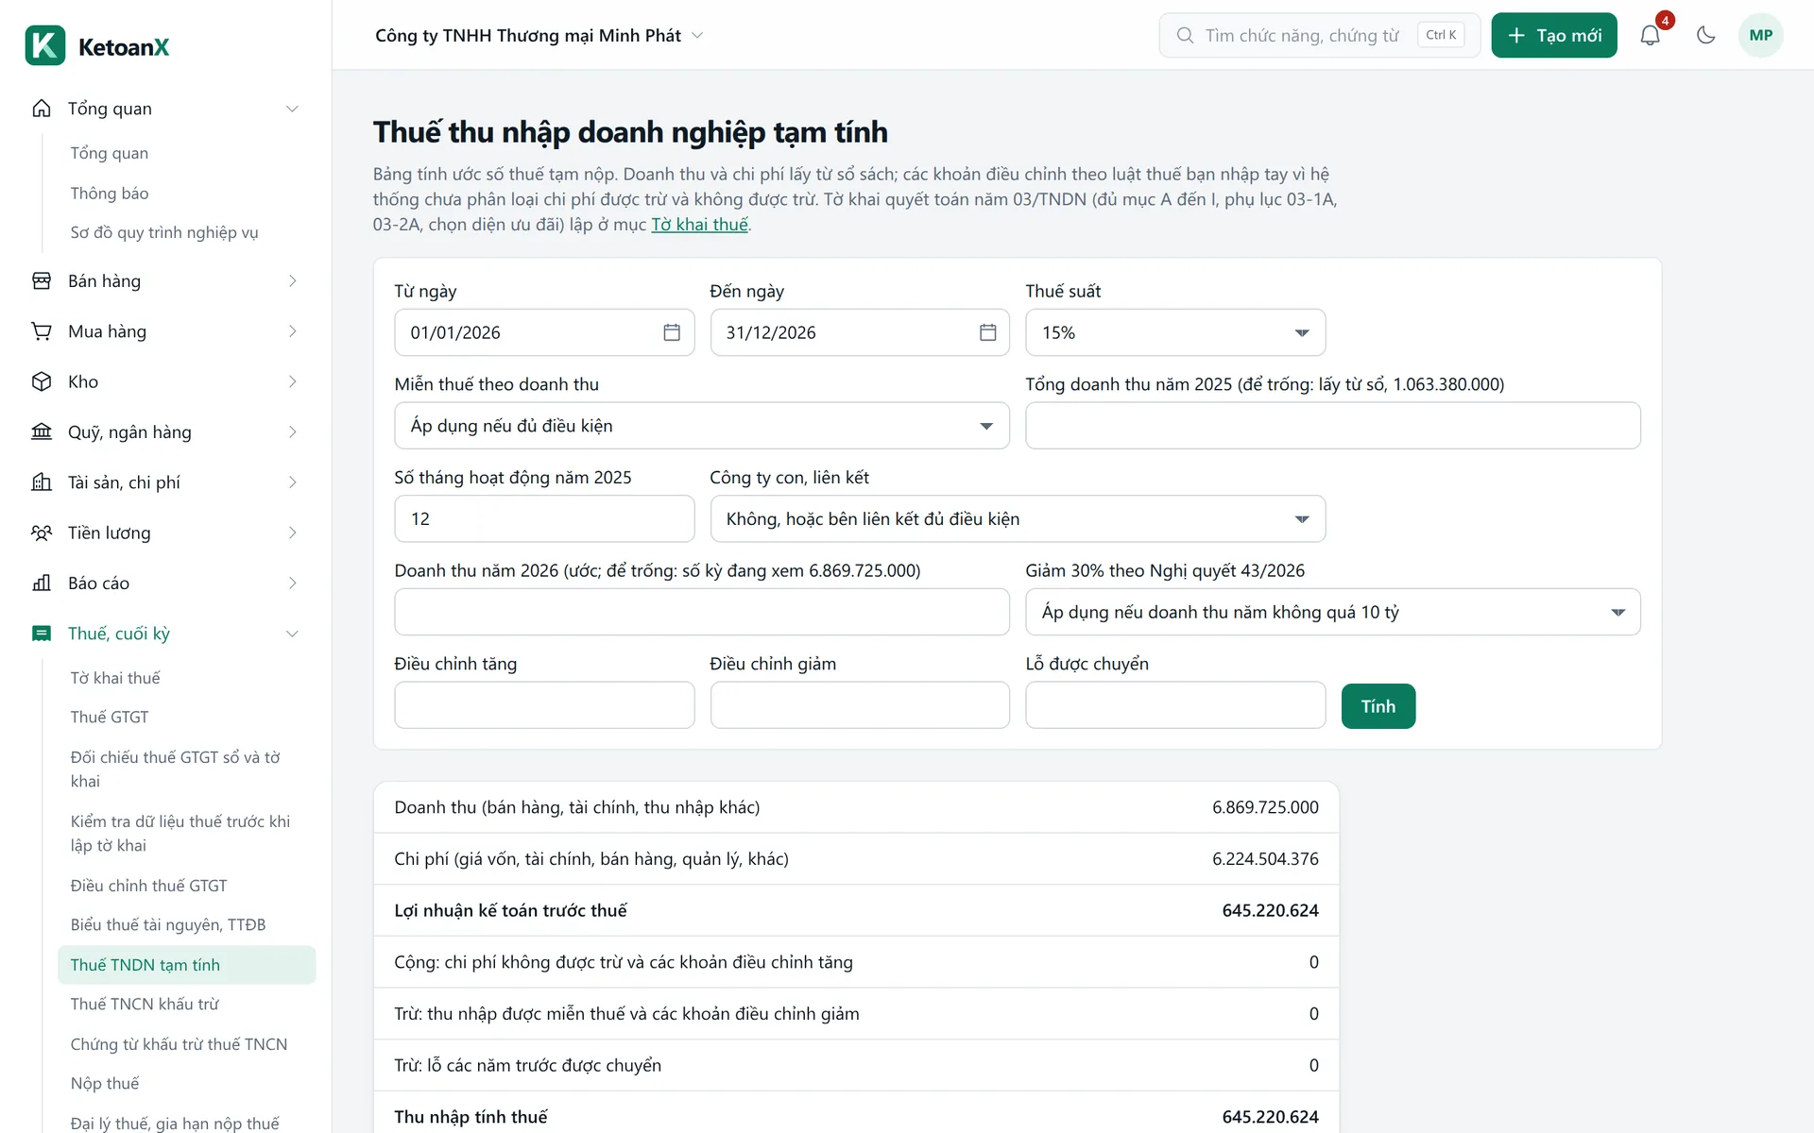Click the Báo cáo chart icon

pos(42,583)
